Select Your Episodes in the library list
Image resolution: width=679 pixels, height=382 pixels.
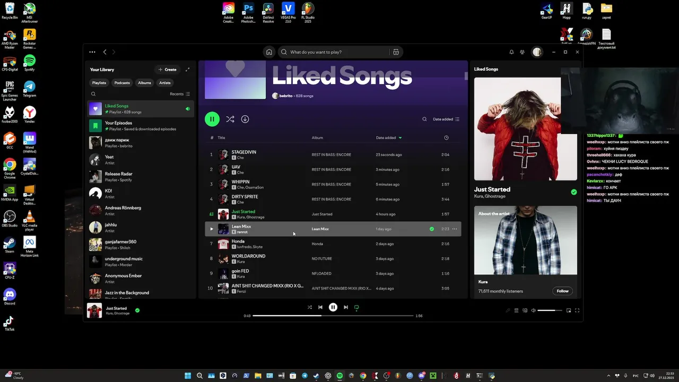click(x=141, y=126)
